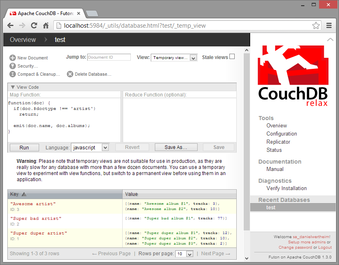Click inside the Reduce Function editor

click(179, 120)
